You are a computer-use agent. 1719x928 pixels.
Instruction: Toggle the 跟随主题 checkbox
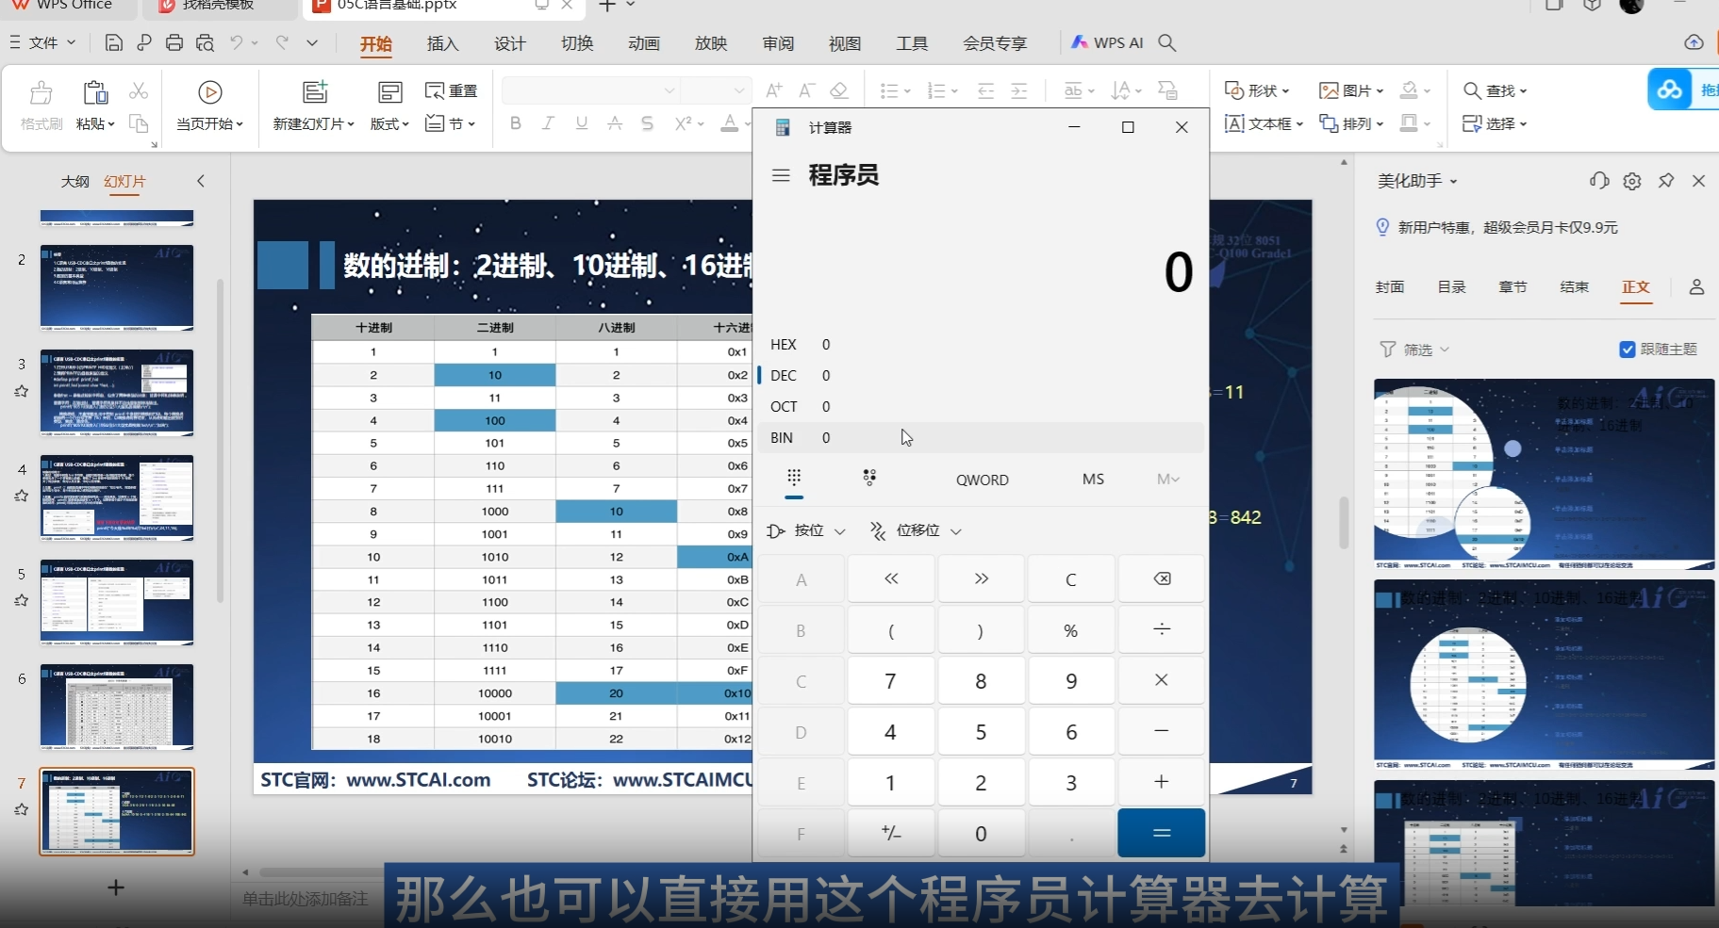point(1628,350)
